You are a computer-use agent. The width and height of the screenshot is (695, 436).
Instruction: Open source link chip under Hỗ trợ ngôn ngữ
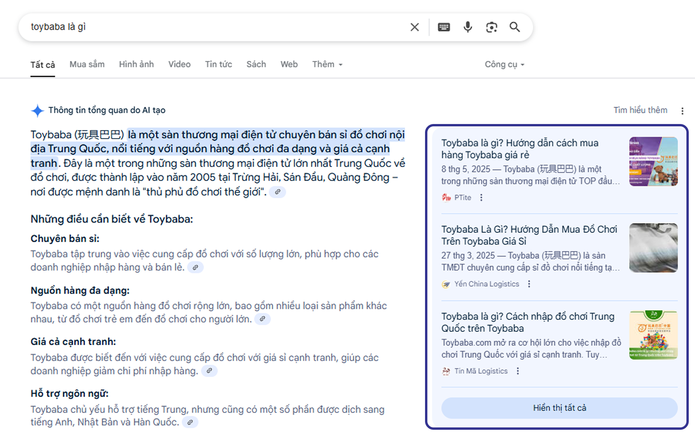point(190,422)
